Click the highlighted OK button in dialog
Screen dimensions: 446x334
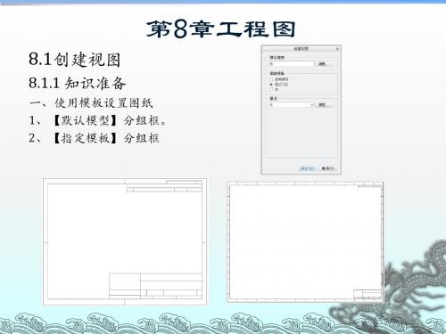coord(308,168)
